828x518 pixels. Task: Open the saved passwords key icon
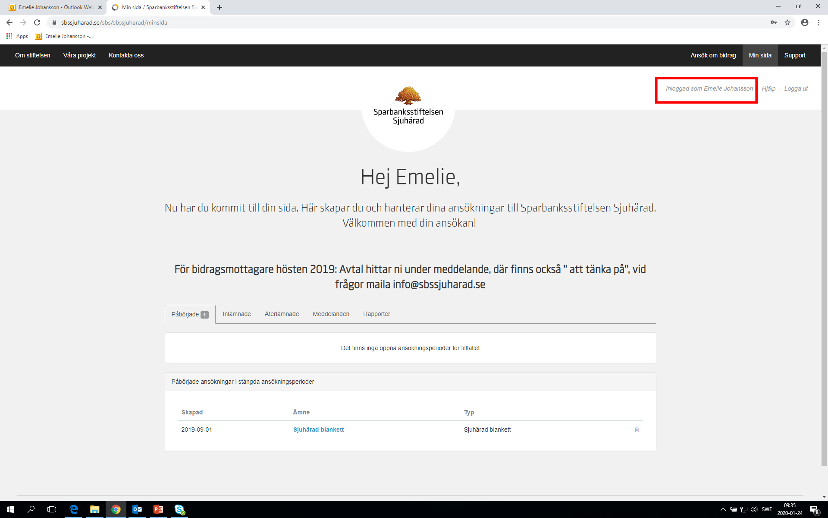(x=774, y=22)
